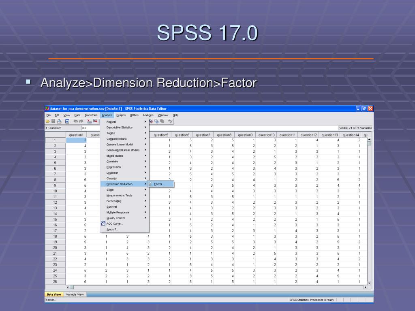
Task: Choose Amos 7... from the Analyze menu
Action: click(x=124, y=230)
